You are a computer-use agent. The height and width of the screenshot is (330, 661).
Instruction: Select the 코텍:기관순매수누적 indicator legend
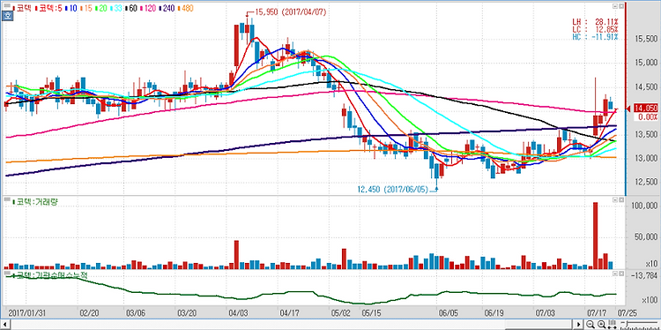pos(50,275)
